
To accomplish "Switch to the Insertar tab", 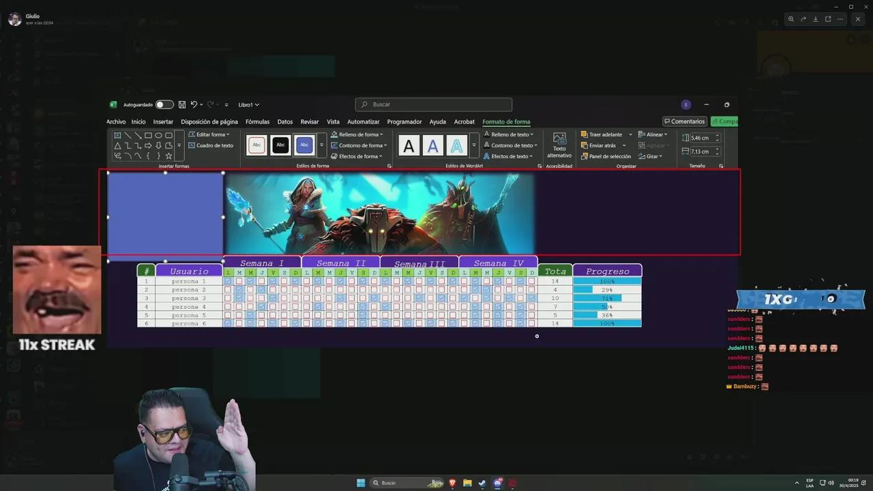I will click(x=163, y=122).
